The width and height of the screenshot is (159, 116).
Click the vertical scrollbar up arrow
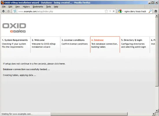pos(157,16)
